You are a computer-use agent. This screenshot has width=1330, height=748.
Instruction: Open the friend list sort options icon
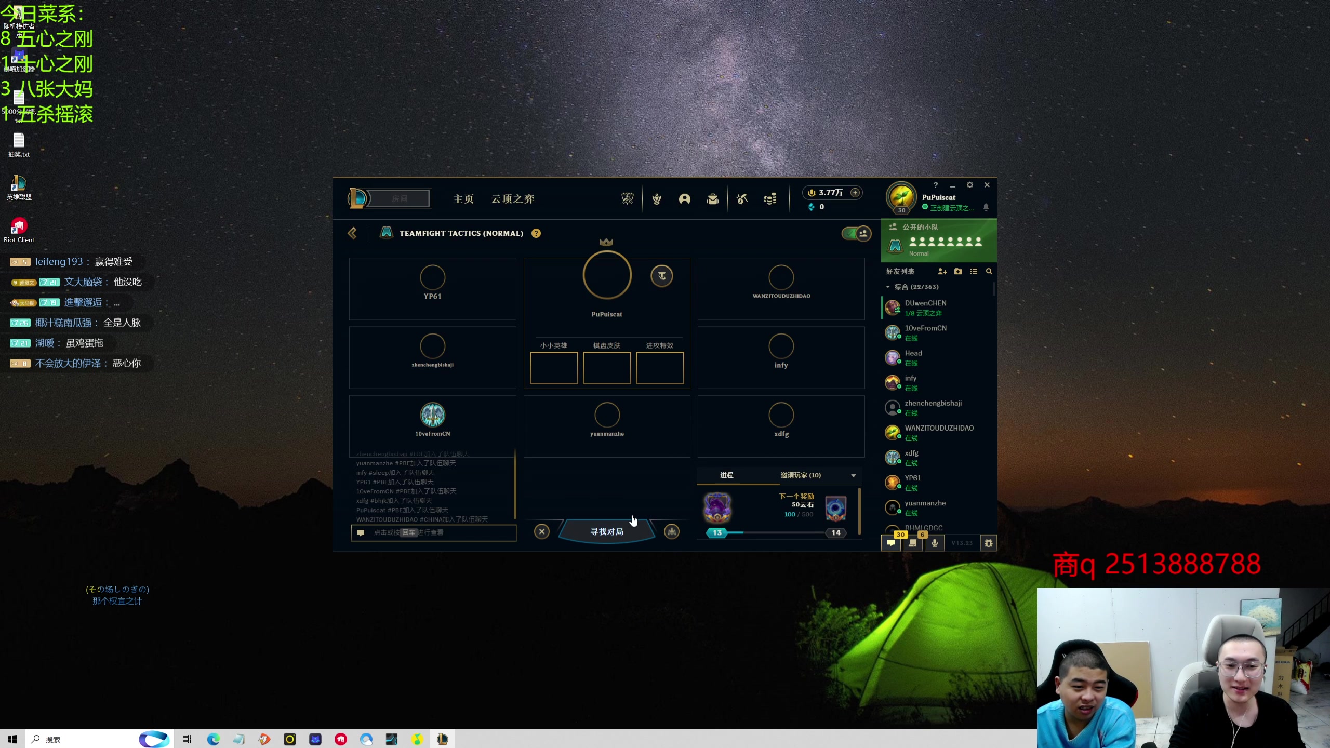974,272
